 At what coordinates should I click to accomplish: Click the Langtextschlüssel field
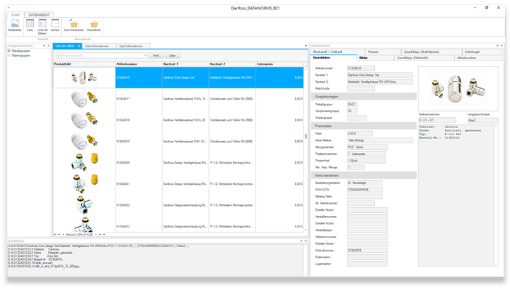[483, 120]
